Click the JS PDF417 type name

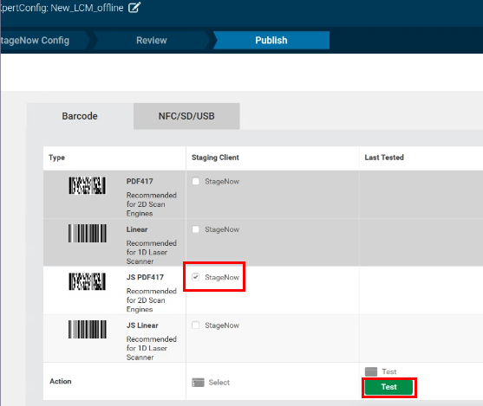coord(145,277)
